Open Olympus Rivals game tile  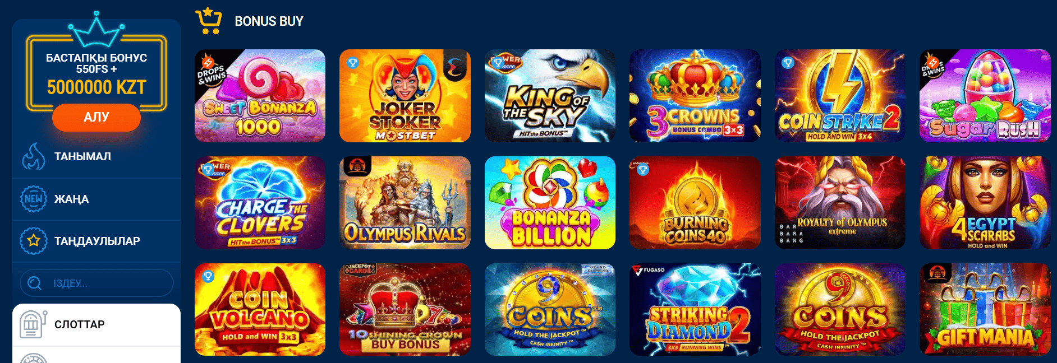405,203
